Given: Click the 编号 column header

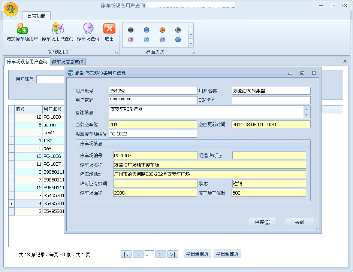Looking at the screenshot, I should 28,109.
